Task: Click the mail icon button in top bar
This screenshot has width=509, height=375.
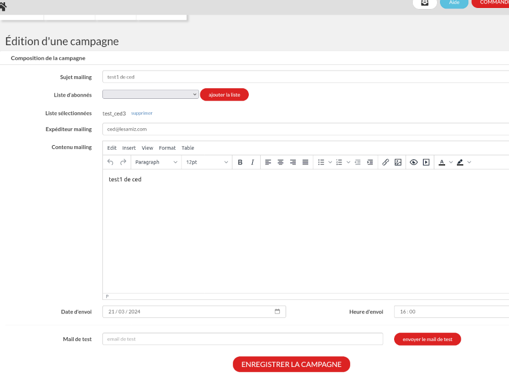Action: click(x=425, y=3)
